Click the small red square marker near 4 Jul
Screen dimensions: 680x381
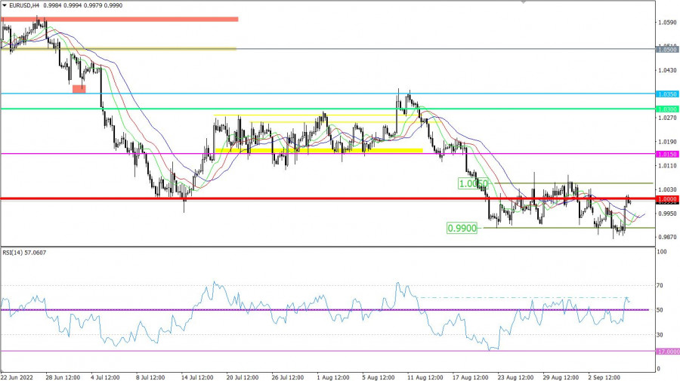79,89
